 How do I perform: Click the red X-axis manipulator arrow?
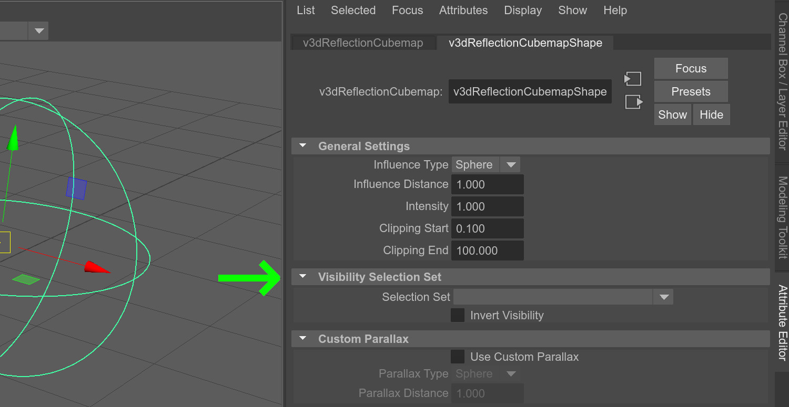[97, 267]
